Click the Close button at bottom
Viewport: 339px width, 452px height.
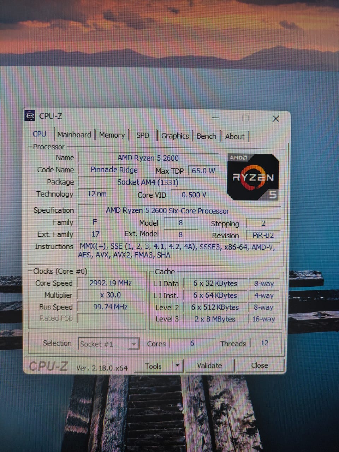click(x=260, y=365)
